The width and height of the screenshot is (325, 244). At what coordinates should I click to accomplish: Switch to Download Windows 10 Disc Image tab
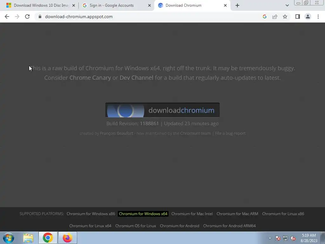tap(39, 5)
